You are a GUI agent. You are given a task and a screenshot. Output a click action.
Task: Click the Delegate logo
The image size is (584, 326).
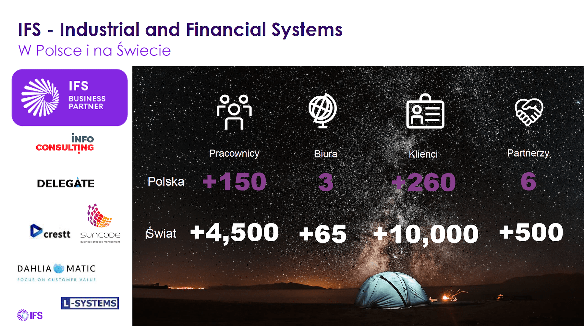tap(66, 183)
